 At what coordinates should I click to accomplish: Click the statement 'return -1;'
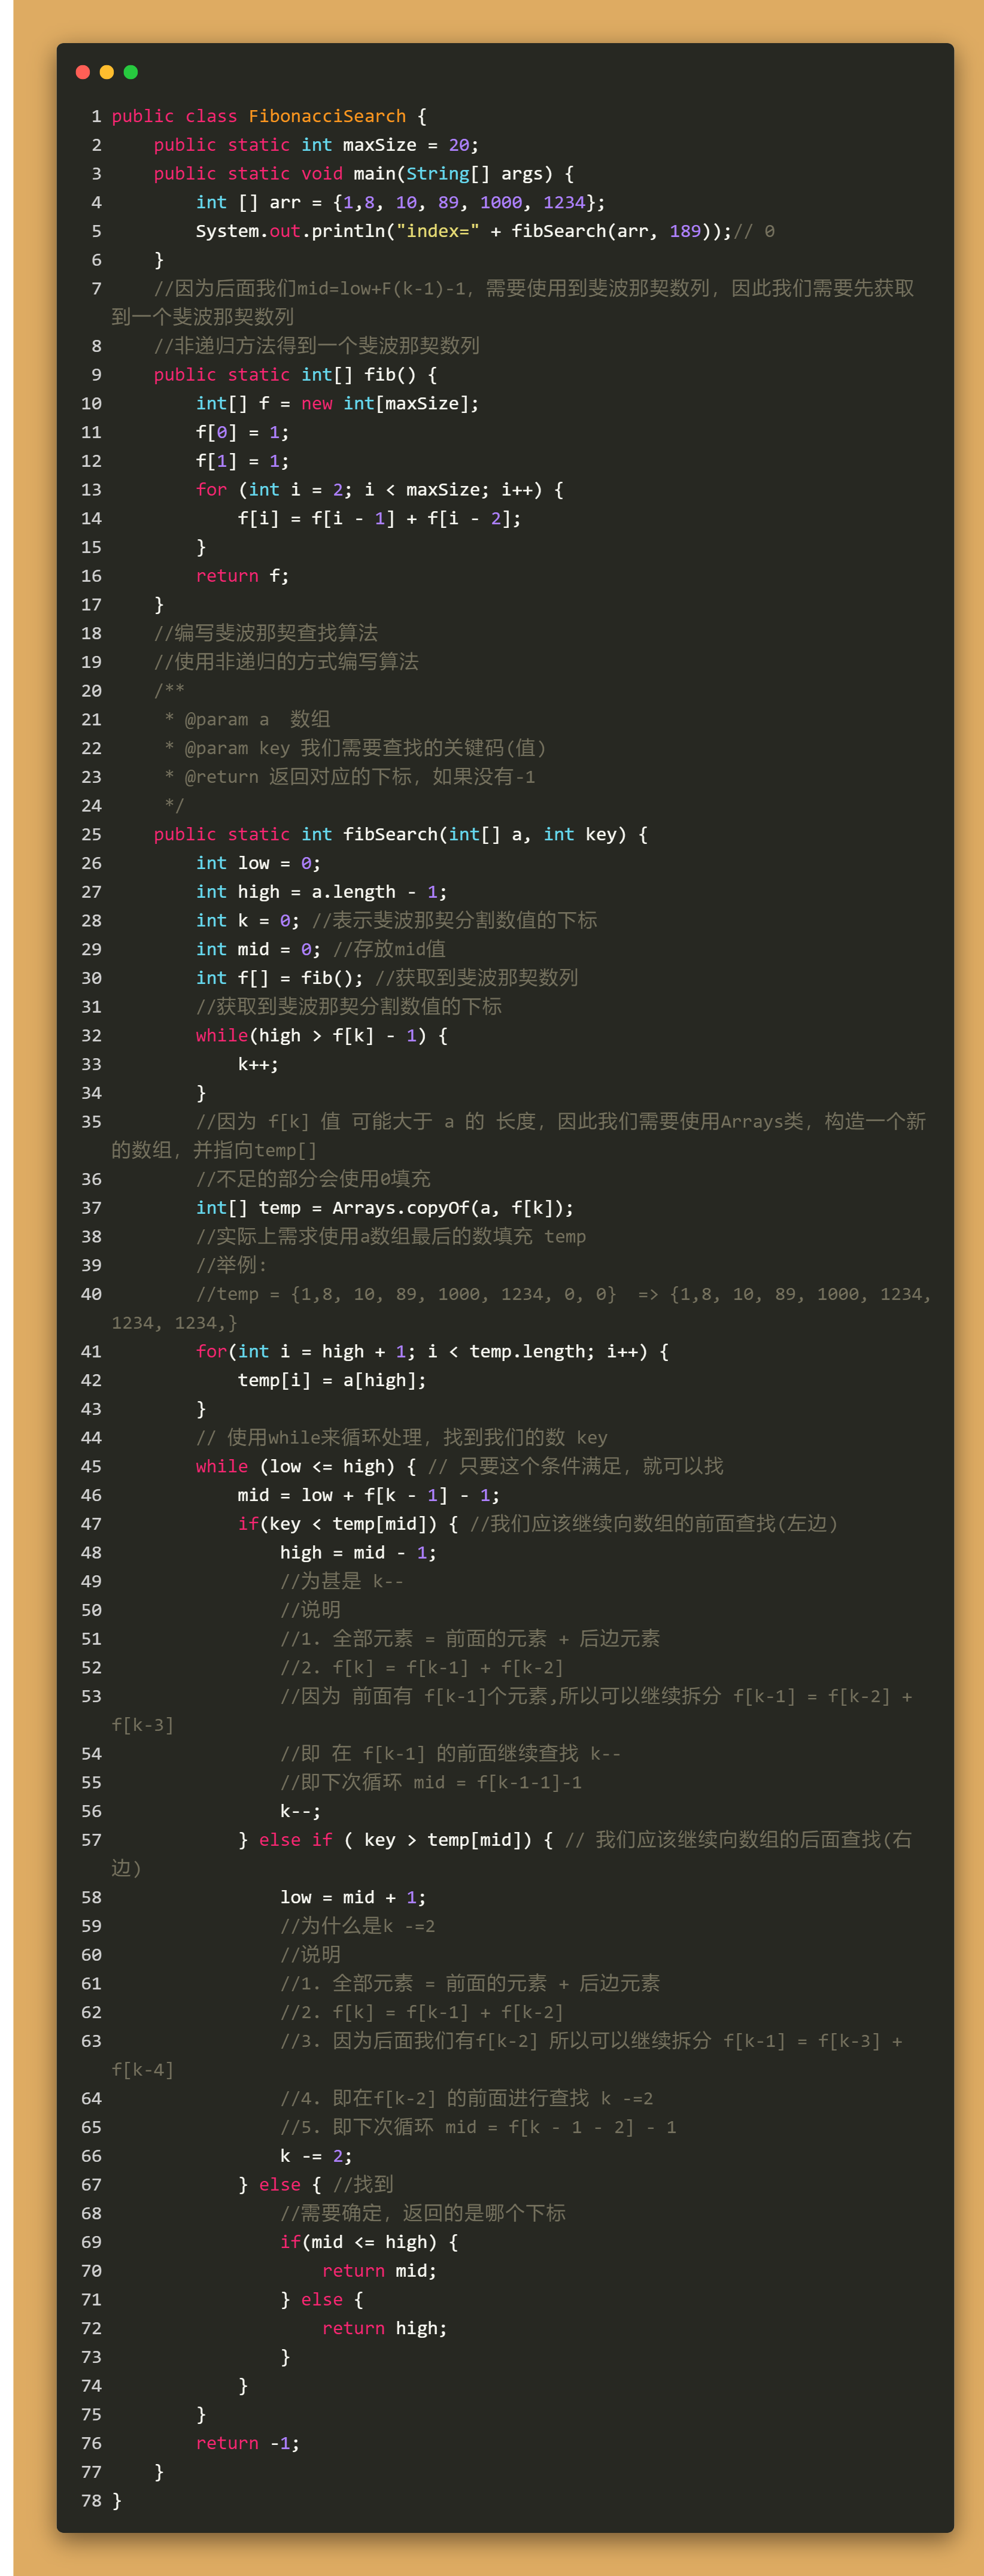pyautogui.click(x=248, y=2444)
